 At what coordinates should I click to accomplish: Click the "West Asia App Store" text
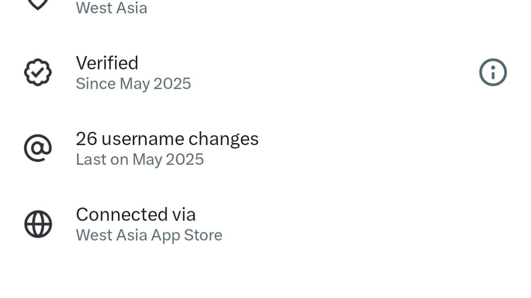(x=149, y=235)
